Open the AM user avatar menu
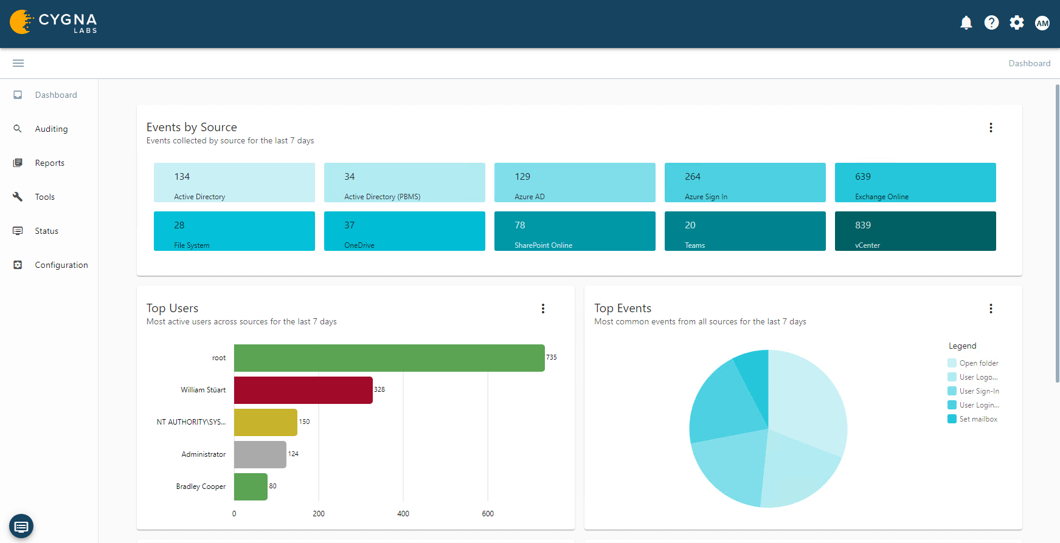Viewport: 1060px width, 543px height. [1042, 23]
